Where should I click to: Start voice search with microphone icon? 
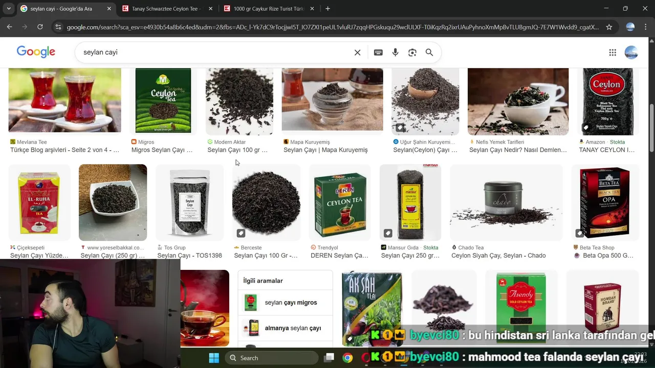(395, 52)
